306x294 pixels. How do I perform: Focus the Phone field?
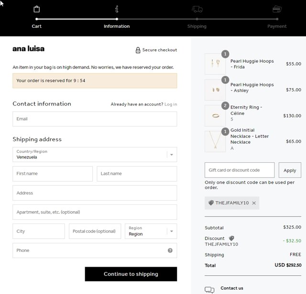pos(95,250)
